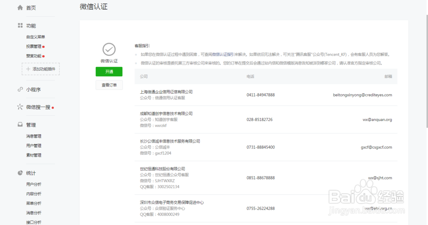The image size is (428, 225).
Task: Open 微信搜一搜 section
Action: click(38, 107)
